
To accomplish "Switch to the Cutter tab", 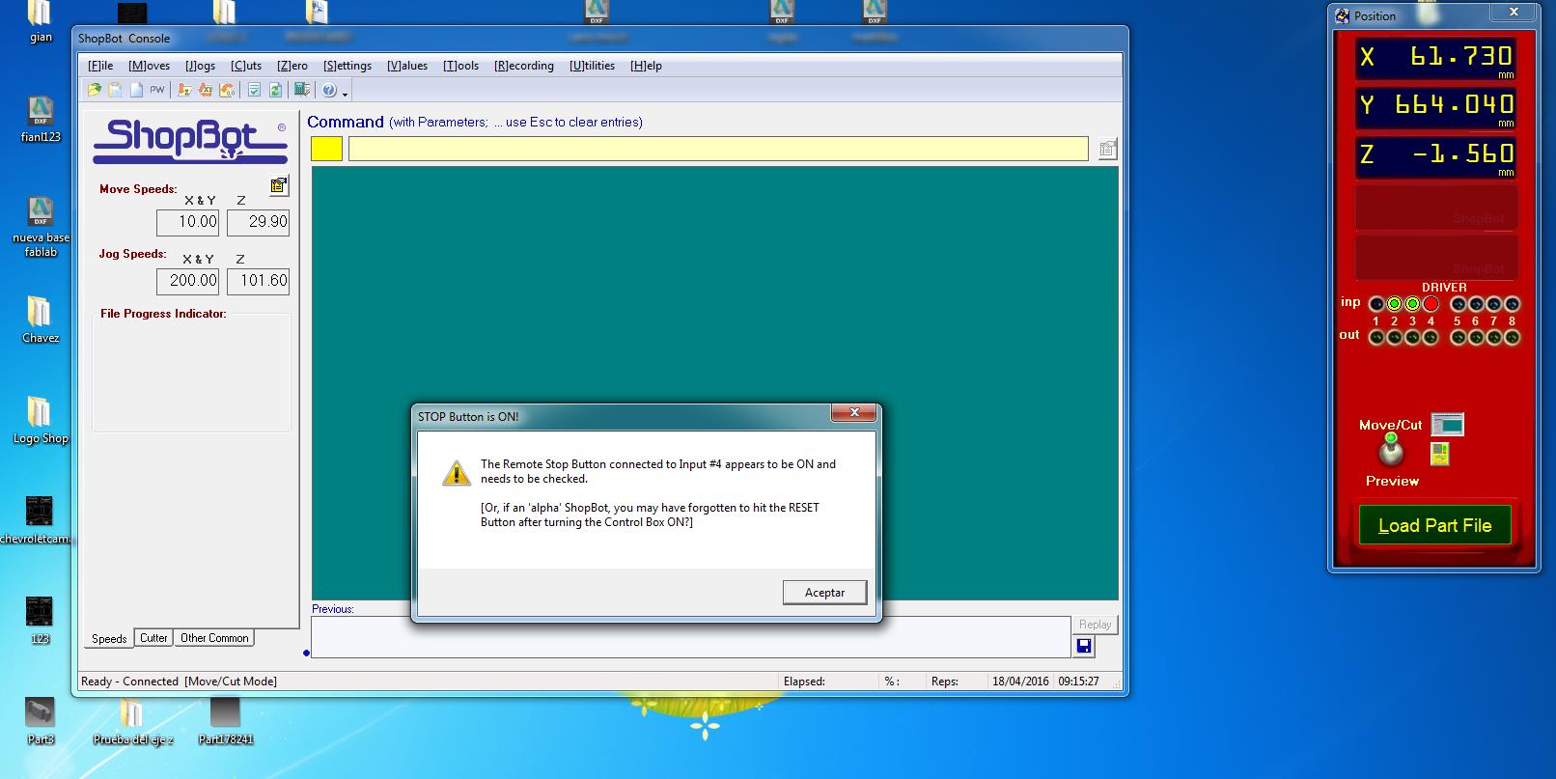I will pos(153,637).
